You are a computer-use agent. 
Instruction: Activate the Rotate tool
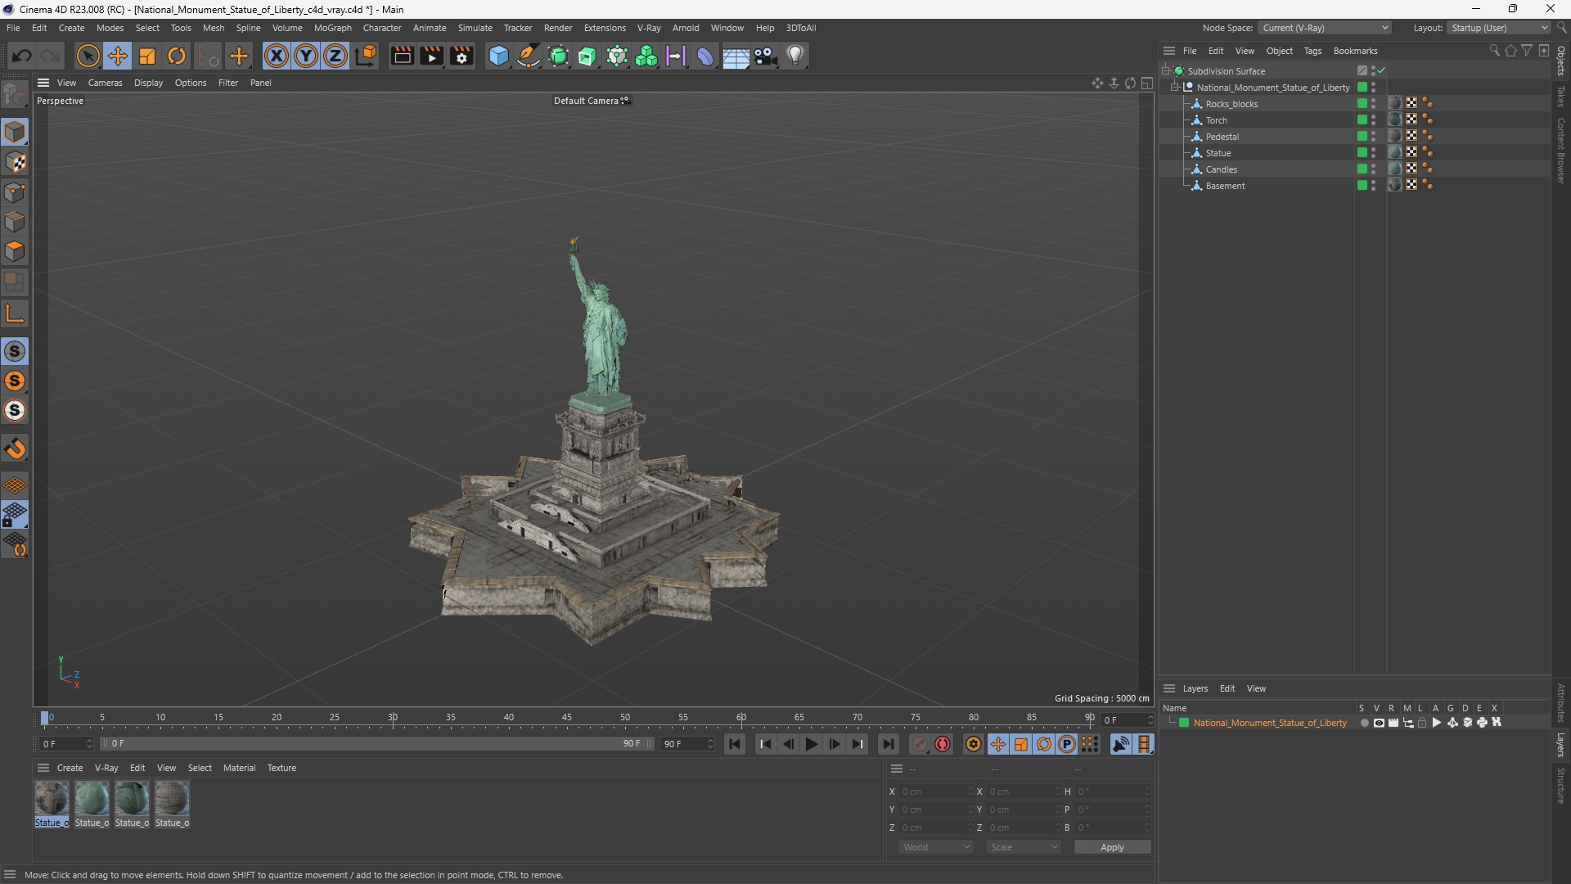tap(177, 56)
